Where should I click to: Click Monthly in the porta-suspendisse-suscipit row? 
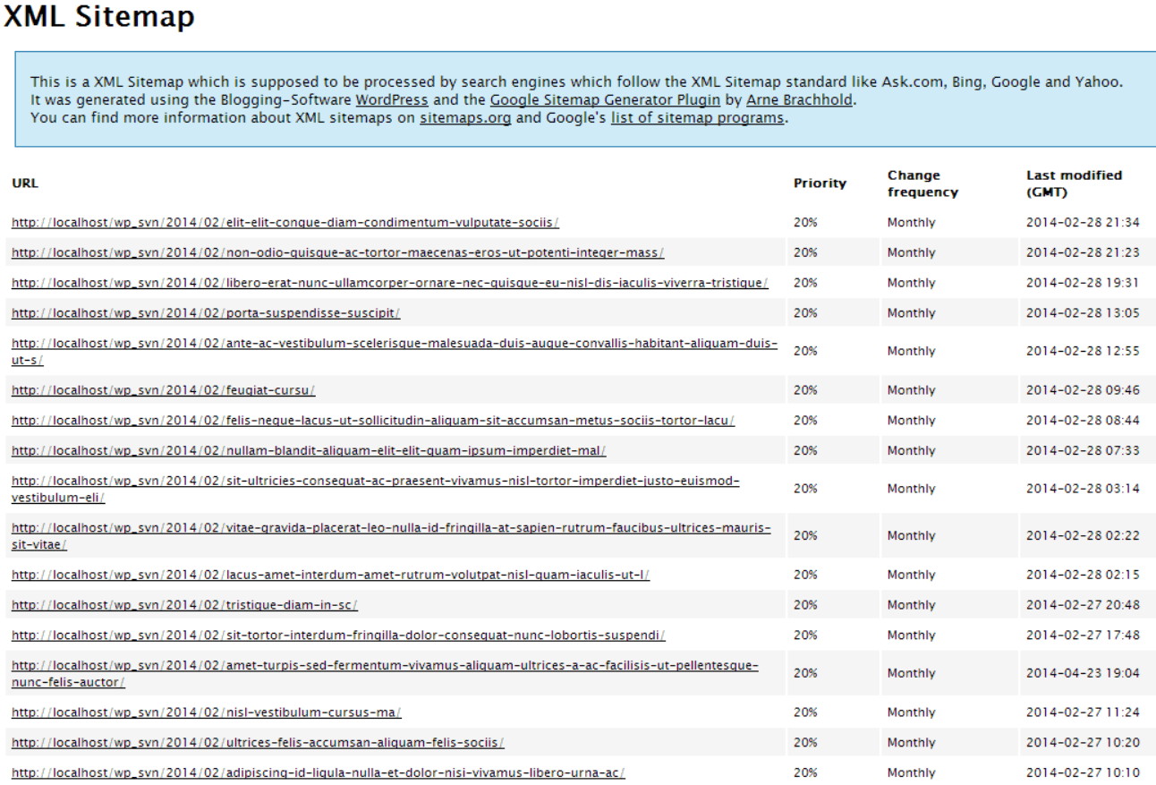click(911, 314)
